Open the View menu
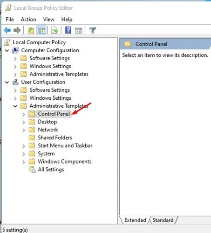Viewport: 211px width, 233px height. click(x=49, y=20)
